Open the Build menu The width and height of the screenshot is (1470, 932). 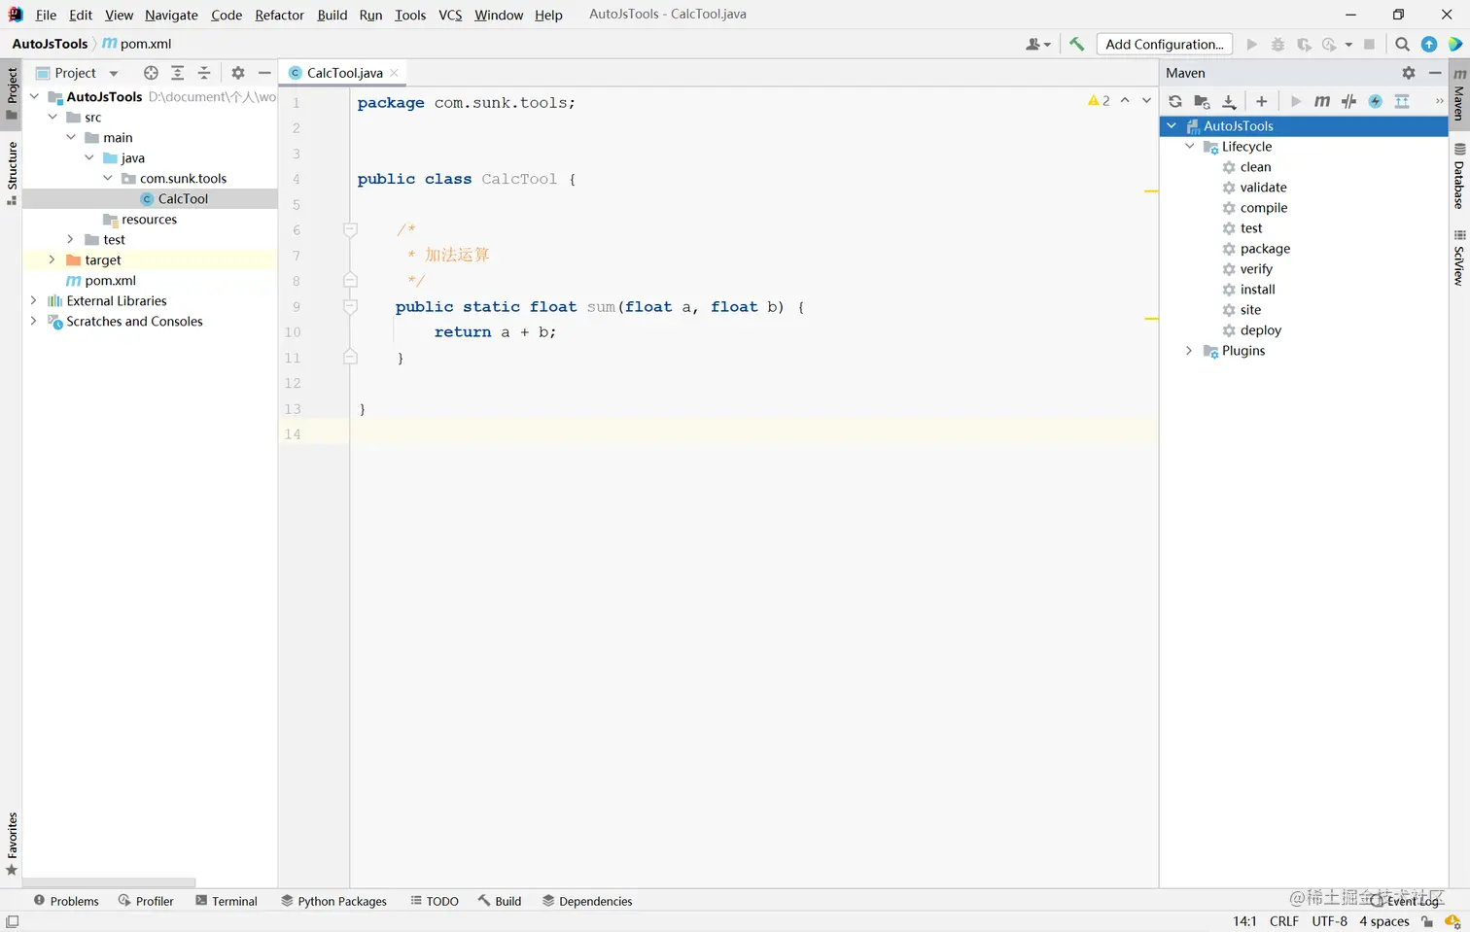332,15
